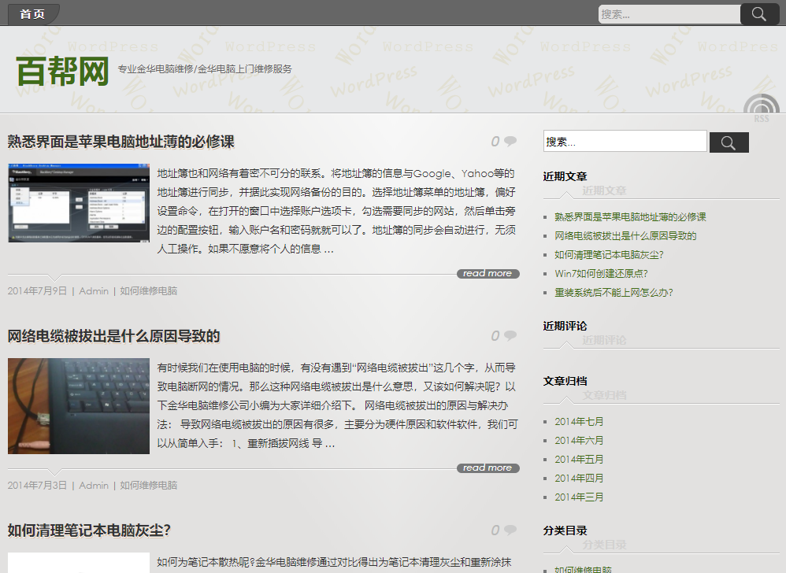Click comment bubble on the 苹果电脑 article
This screenshot has height=573, width=786.
point(509,141)
